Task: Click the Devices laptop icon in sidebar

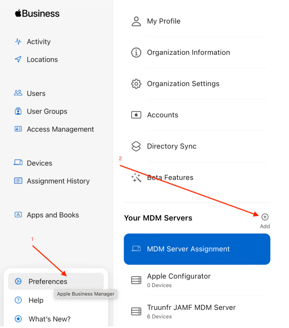Action: coord(18,162)
